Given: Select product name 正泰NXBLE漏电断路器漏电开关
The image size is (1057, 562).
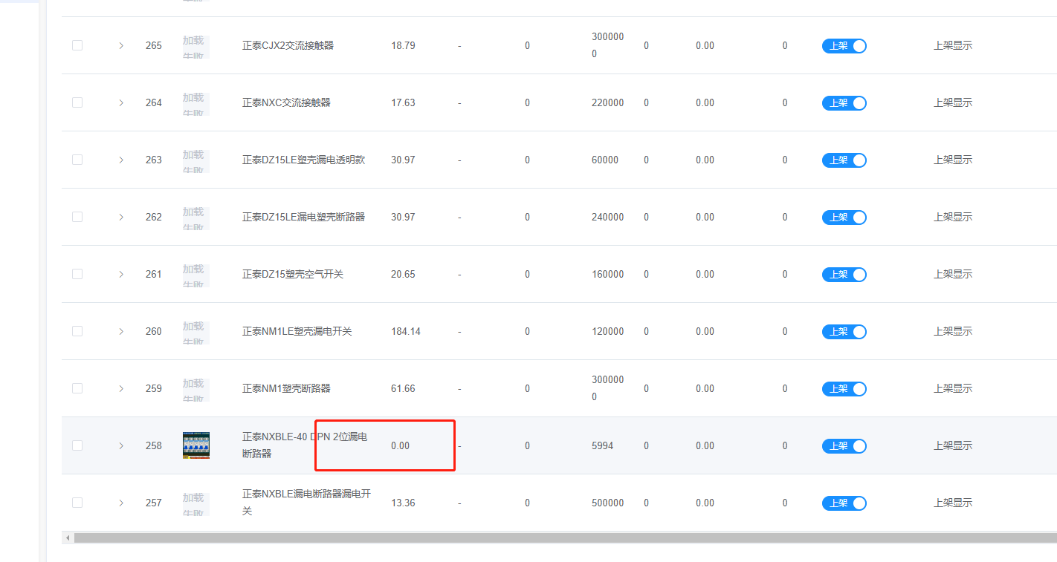Looking at the screenshot, I should coord(306,503).
